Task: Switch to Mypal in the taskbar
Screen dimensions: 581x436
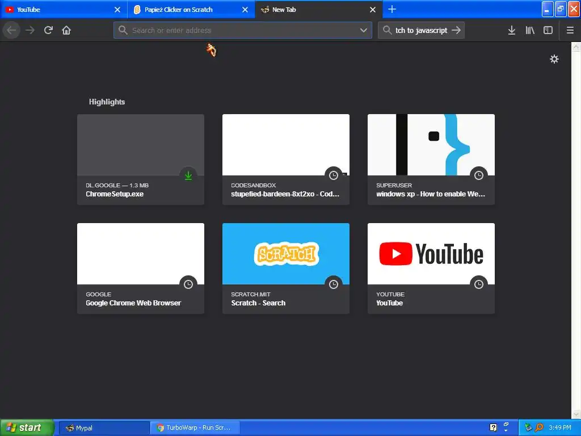Action: [104, 428]
